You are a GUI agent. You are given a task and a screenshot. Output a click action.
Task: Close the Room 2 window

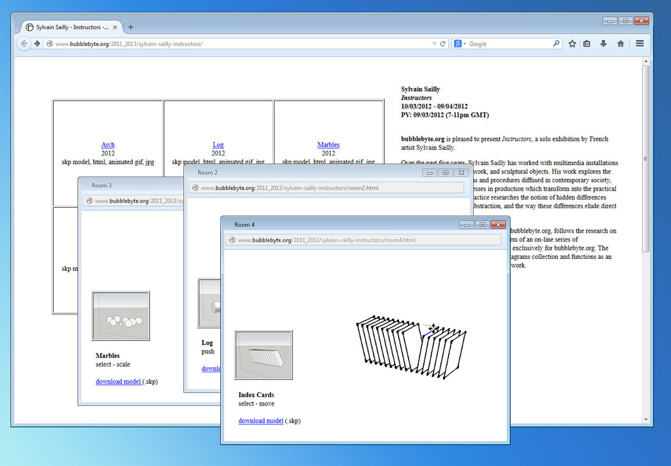pyautogui.click(x=462, y=173)
